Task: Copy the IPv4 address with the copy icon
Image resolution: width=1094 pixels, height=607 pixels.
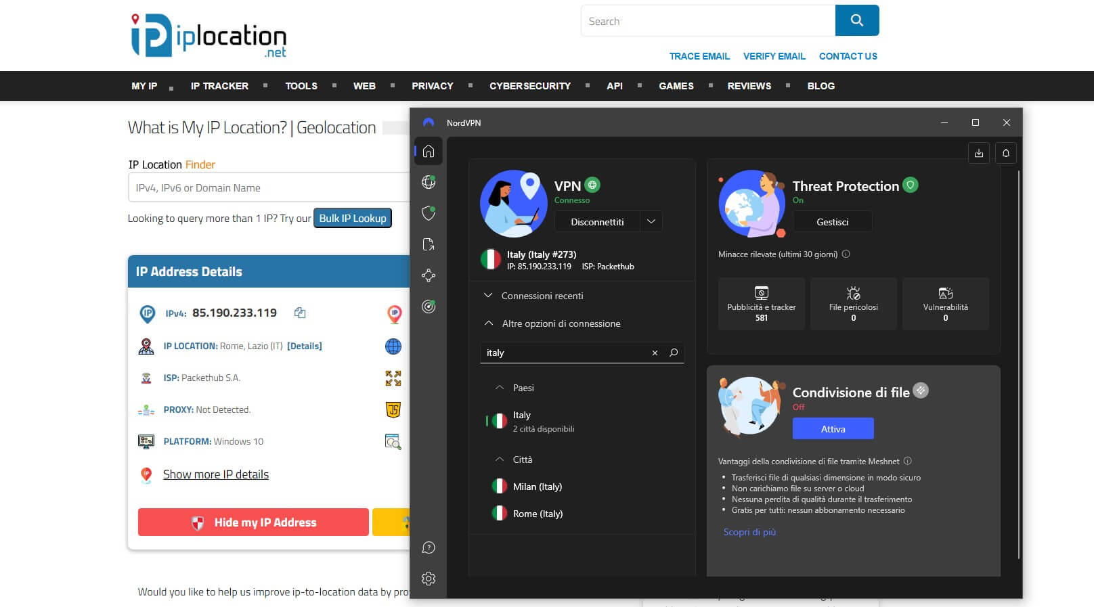Action: tap(300, 313)
